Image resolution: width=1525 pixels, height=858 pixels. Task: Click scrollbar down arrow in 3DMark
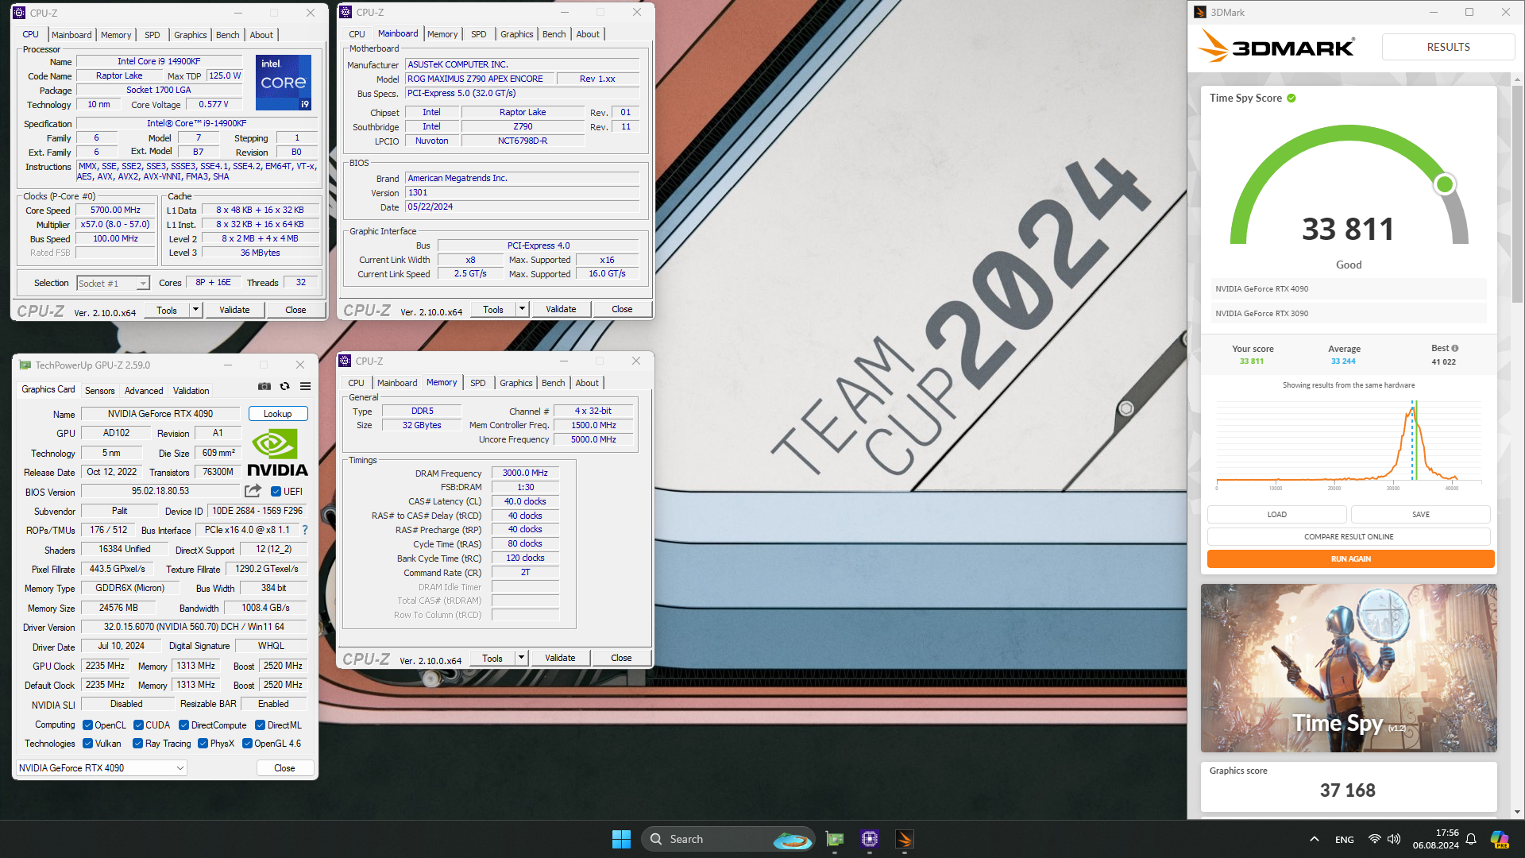coord(1518,812)
